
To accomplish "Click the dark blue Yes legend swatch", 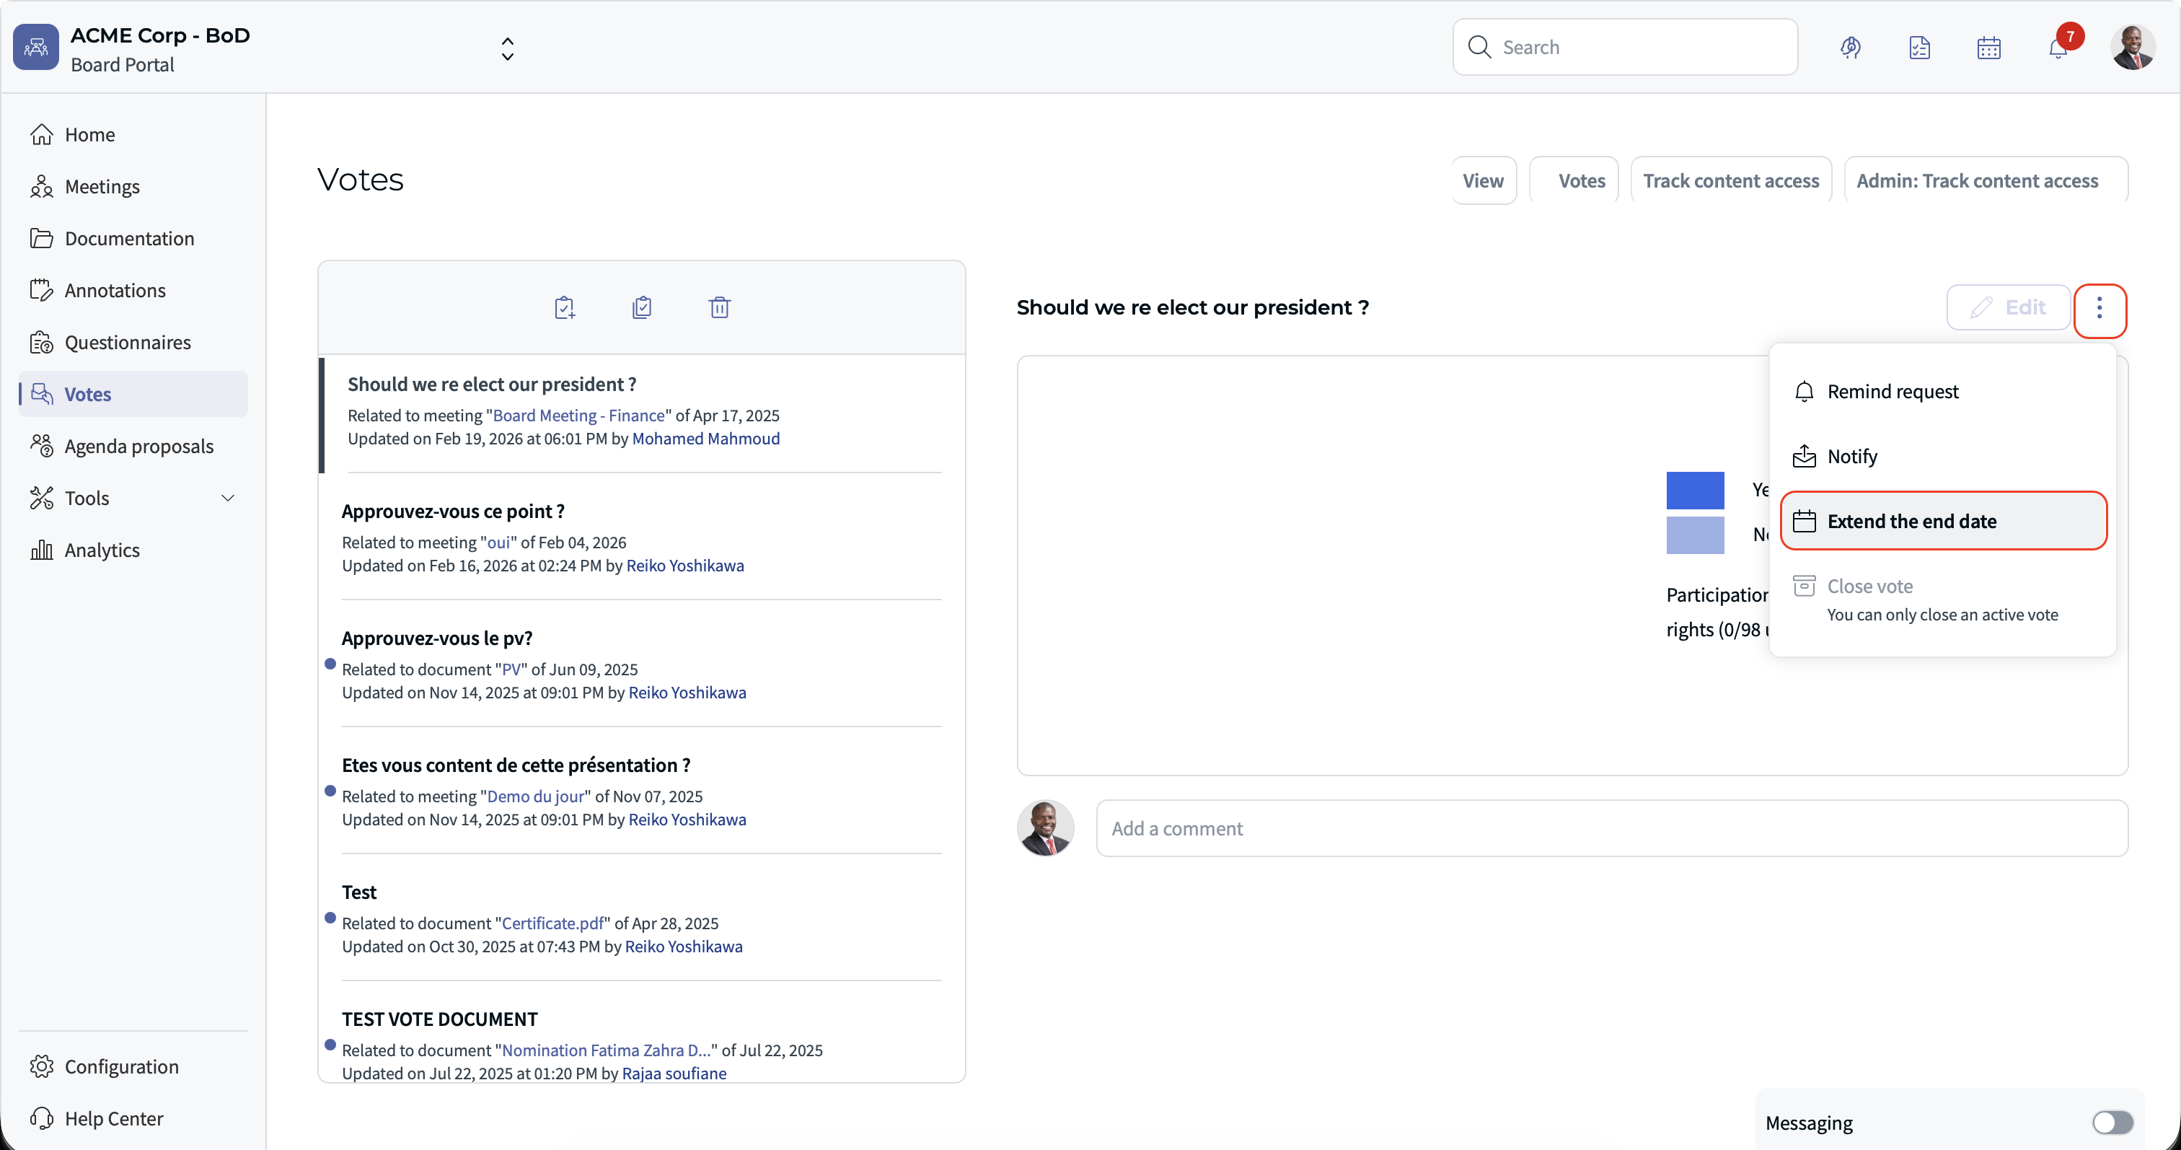I will [1695, 489].
